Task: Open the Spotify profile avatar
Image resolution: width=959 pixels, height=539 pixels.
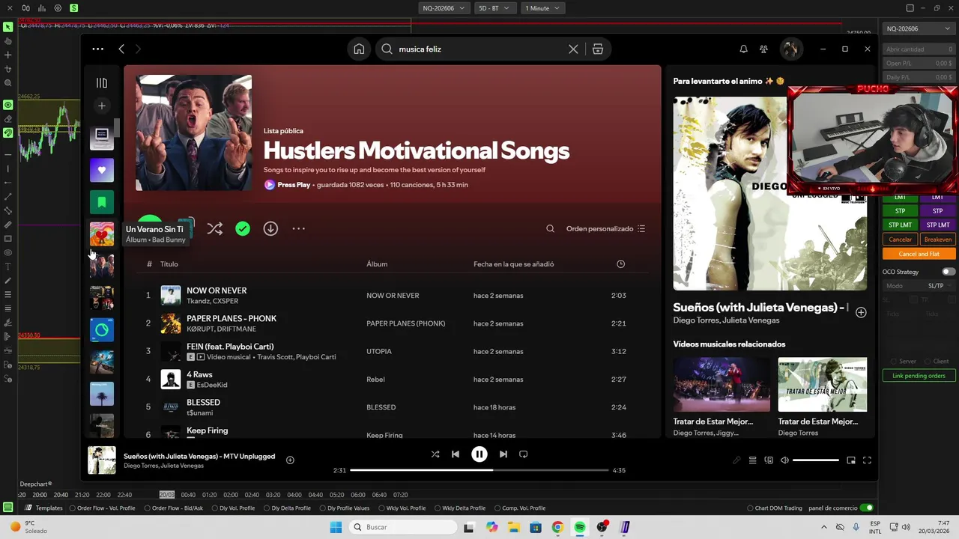Action: [790, 49]
